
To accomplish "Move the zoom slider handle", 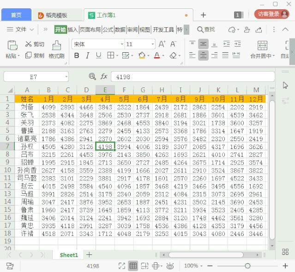I will [247, 266].
